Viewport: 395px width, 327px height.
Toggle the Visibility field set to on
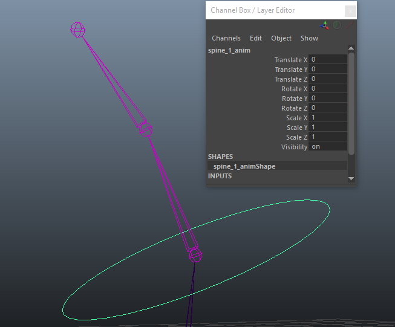point(328,147)
